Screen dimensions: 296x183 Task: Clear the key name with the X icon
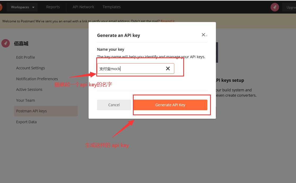click(168, 69)
